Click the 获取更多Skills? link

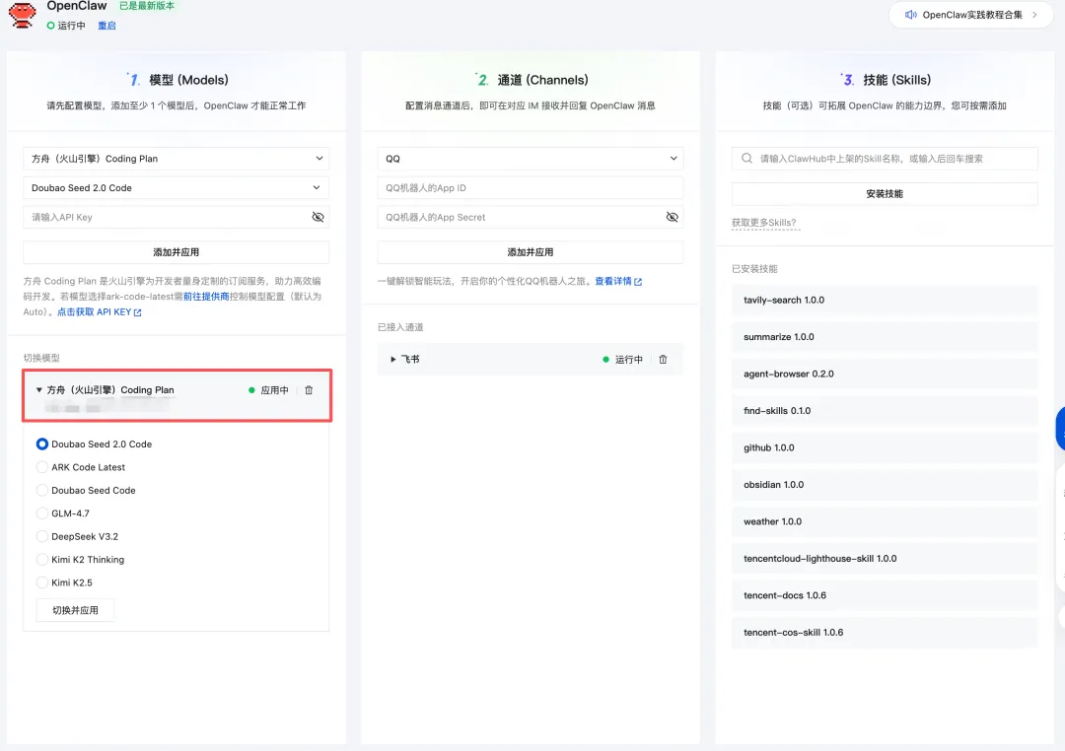coord(763,223)
